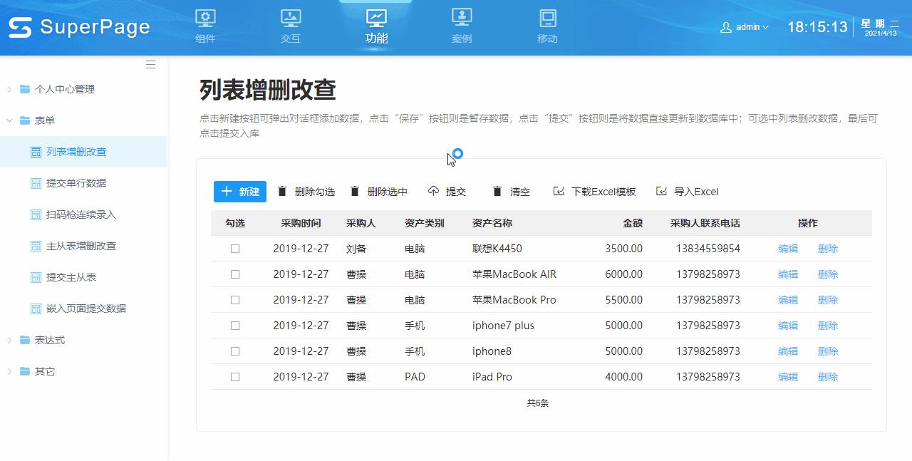Click the 其它 folder icon
912x461 pixels.
point(25,371)
